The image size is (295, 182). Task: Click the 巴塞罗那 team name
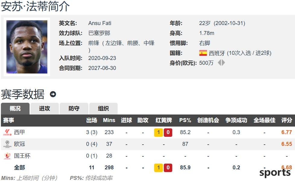(99, 33)
